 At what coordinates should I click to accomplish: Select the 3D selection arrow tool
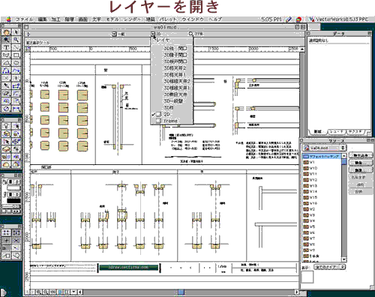pos(16,126)
